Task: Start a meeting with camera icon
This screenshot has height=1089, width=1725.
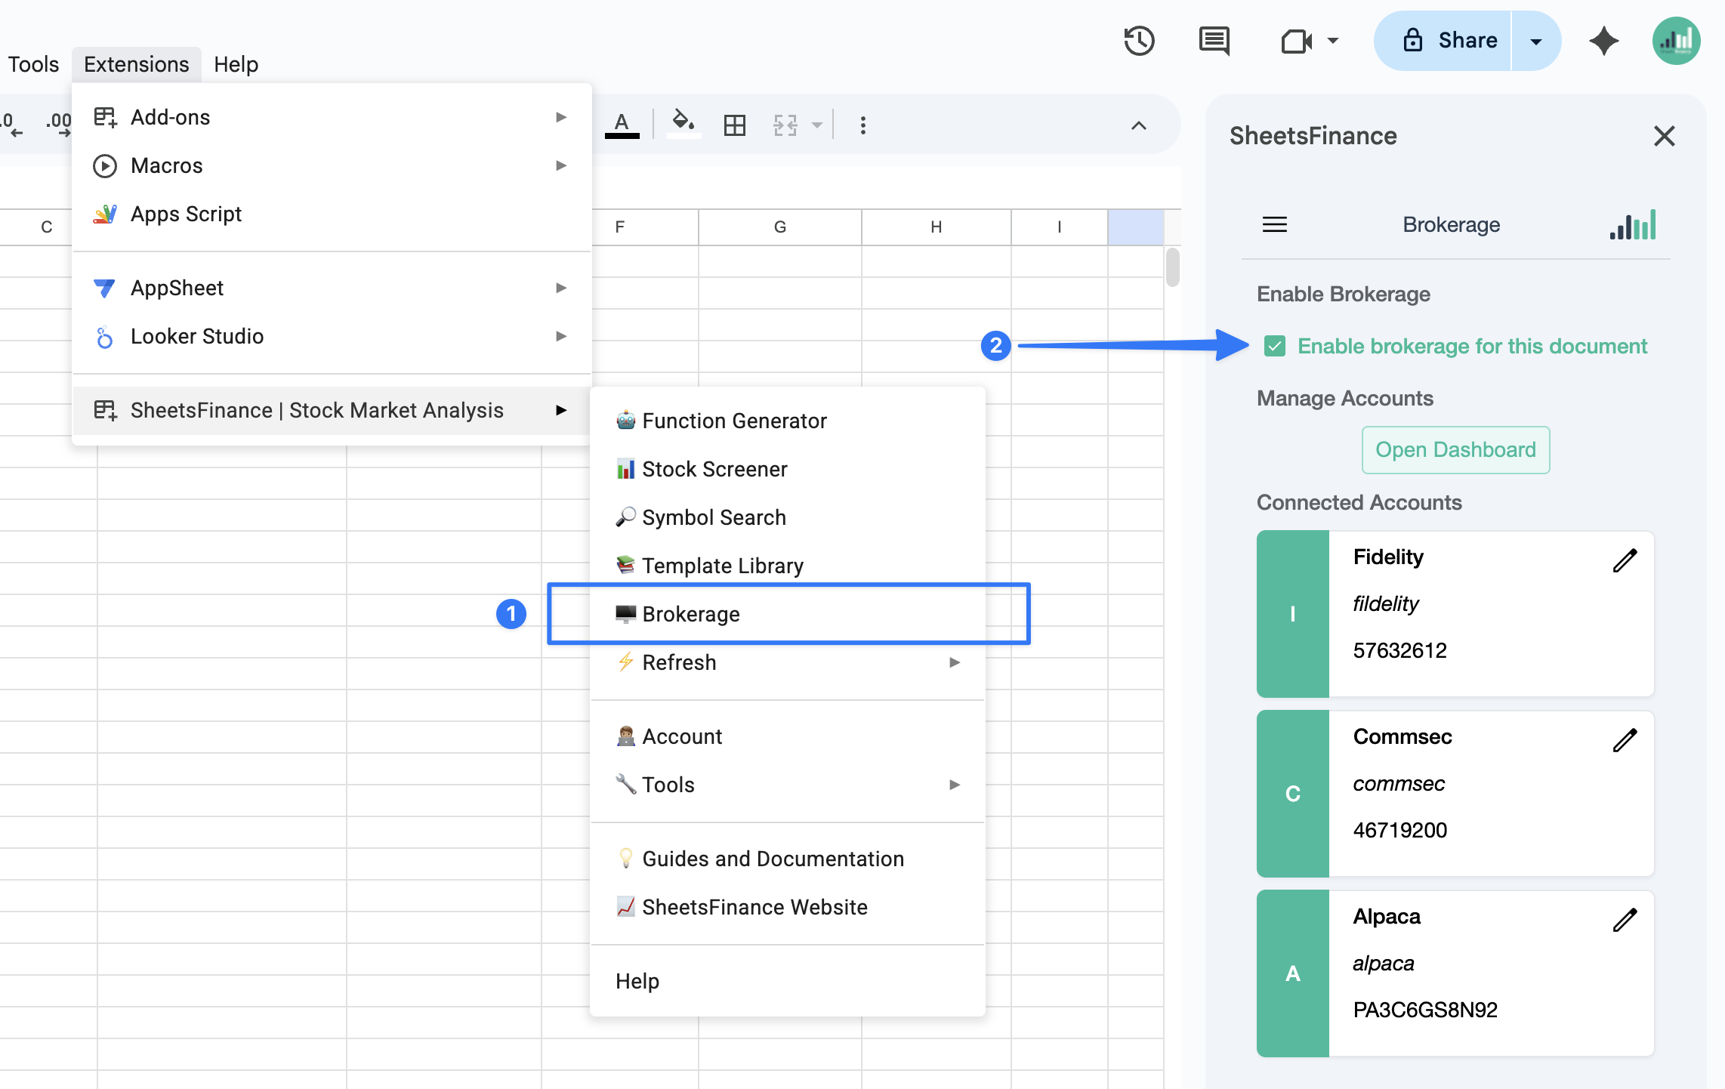Action: 1296,41
